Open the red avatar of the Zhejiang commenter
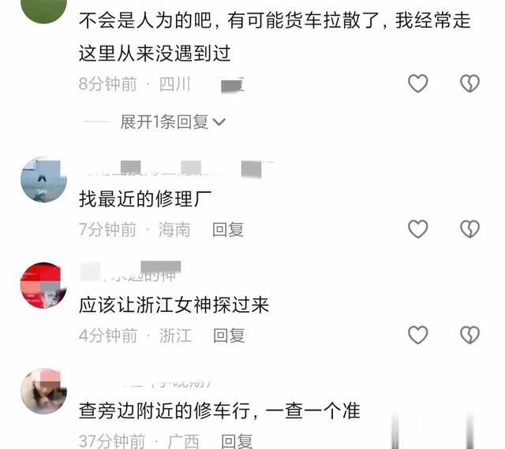 pos(43,285)
